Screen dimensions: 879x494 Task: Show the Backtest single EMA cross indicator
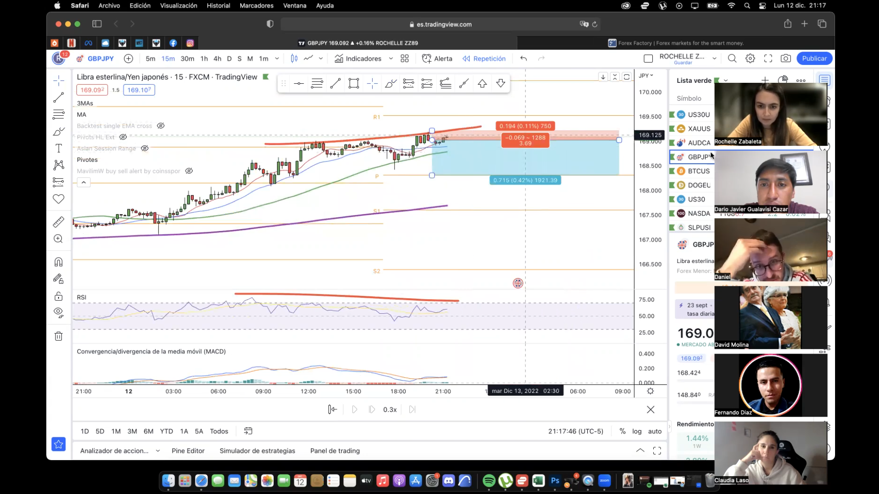161,126
